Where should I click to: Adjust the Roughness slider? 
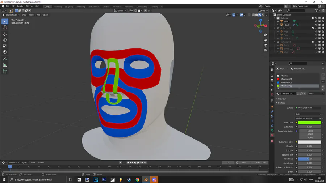[x=309, y=159]
